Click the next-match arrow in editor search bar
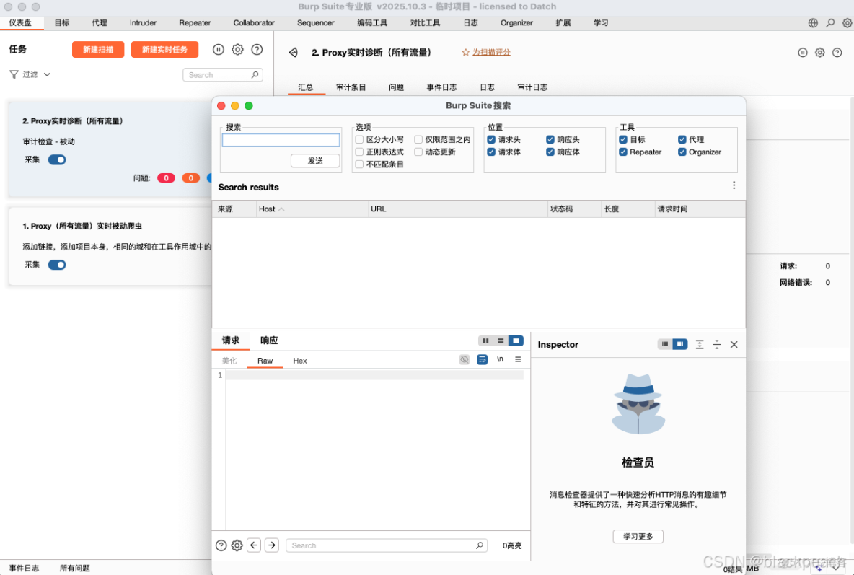Viewport: 854px width, 575px height. click(x=272, y=545)
